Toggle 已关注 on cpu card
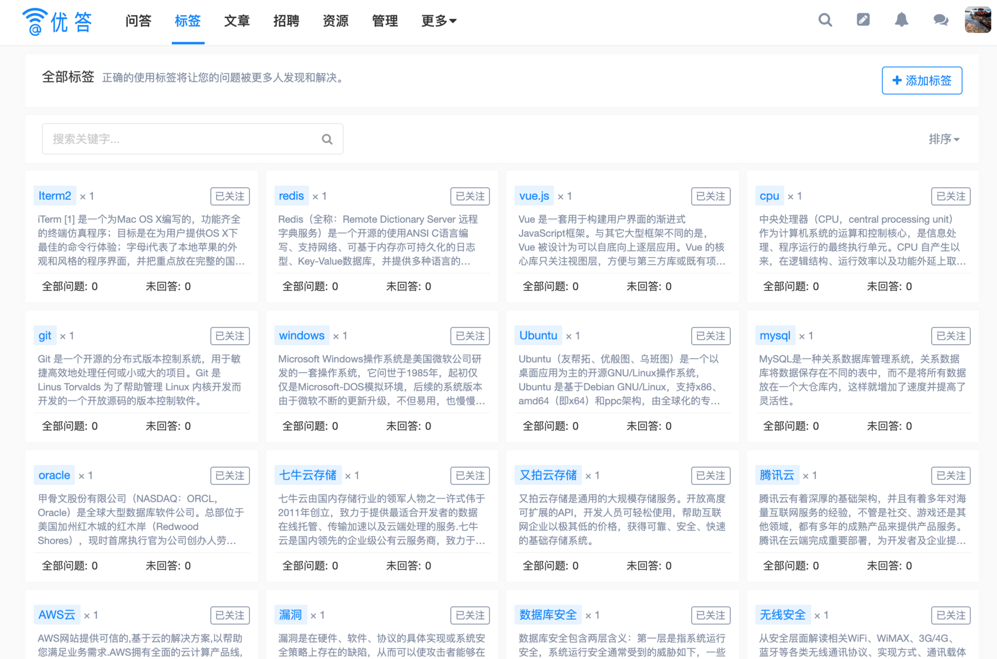Viewport: 997px width, 659px height. [951, 196]
